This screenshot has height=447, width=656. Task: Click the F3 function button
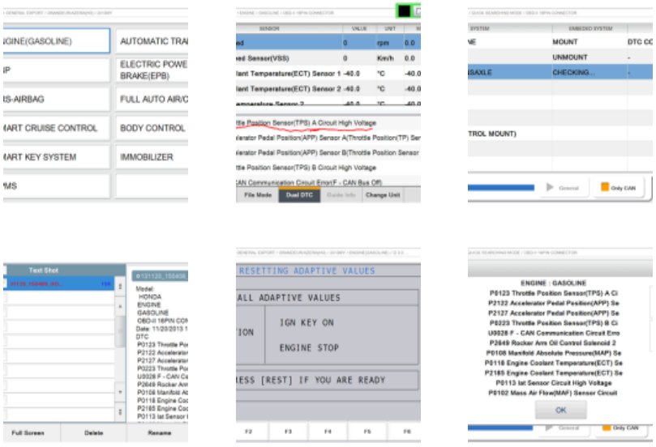pos(288,431)
